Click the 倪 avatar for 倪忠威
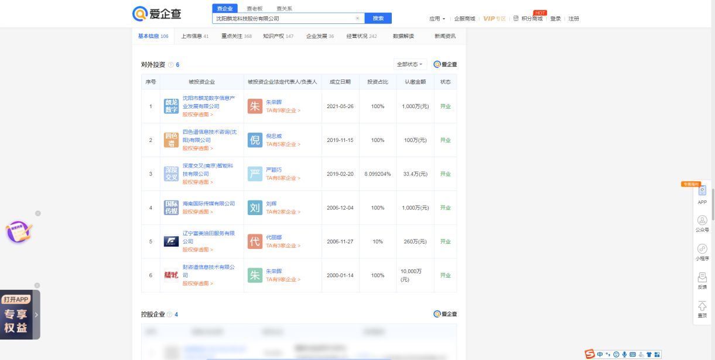This screenshot has width=715, height=360. tap(255, 140)
